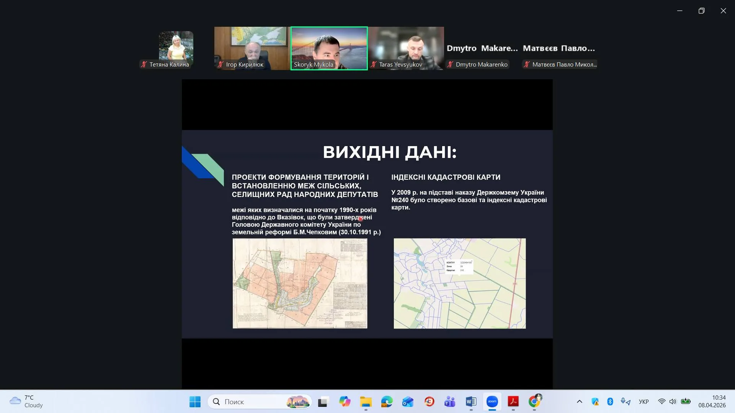Viewport: 735px width, 413px height.
Task: Open Zoom from the taskbar
Action: (492, 402)
